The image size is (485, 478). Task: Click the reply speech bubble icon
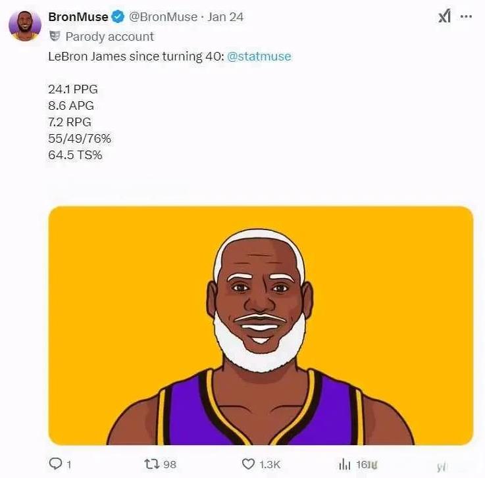coord(56,464)
